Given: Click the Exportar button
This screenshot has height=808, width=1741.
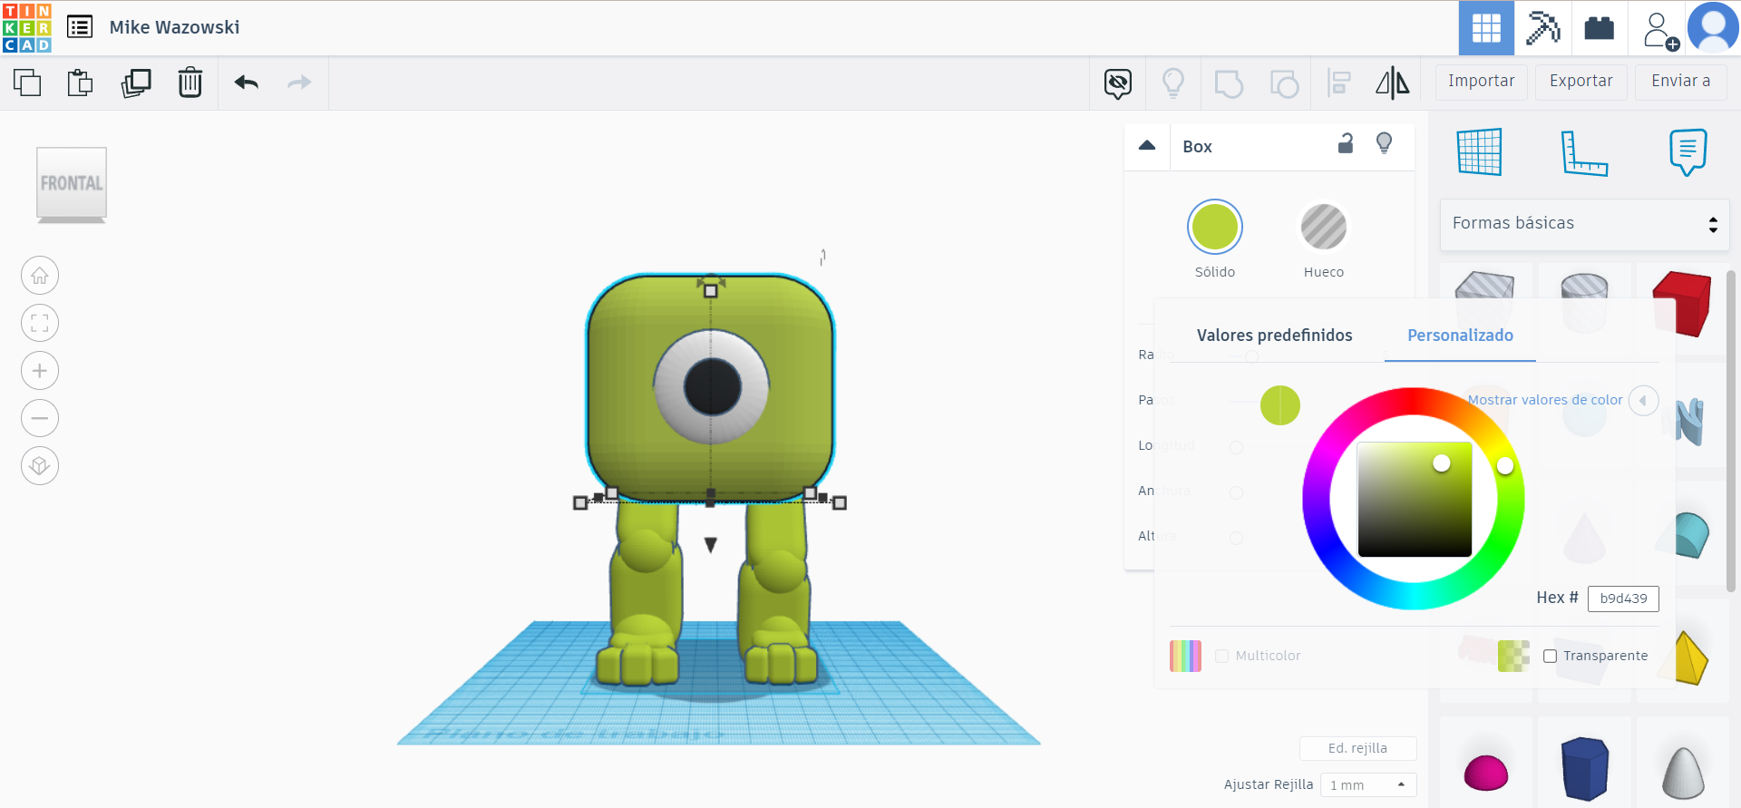Looking at the screenshot, I should click(1581, 82).
